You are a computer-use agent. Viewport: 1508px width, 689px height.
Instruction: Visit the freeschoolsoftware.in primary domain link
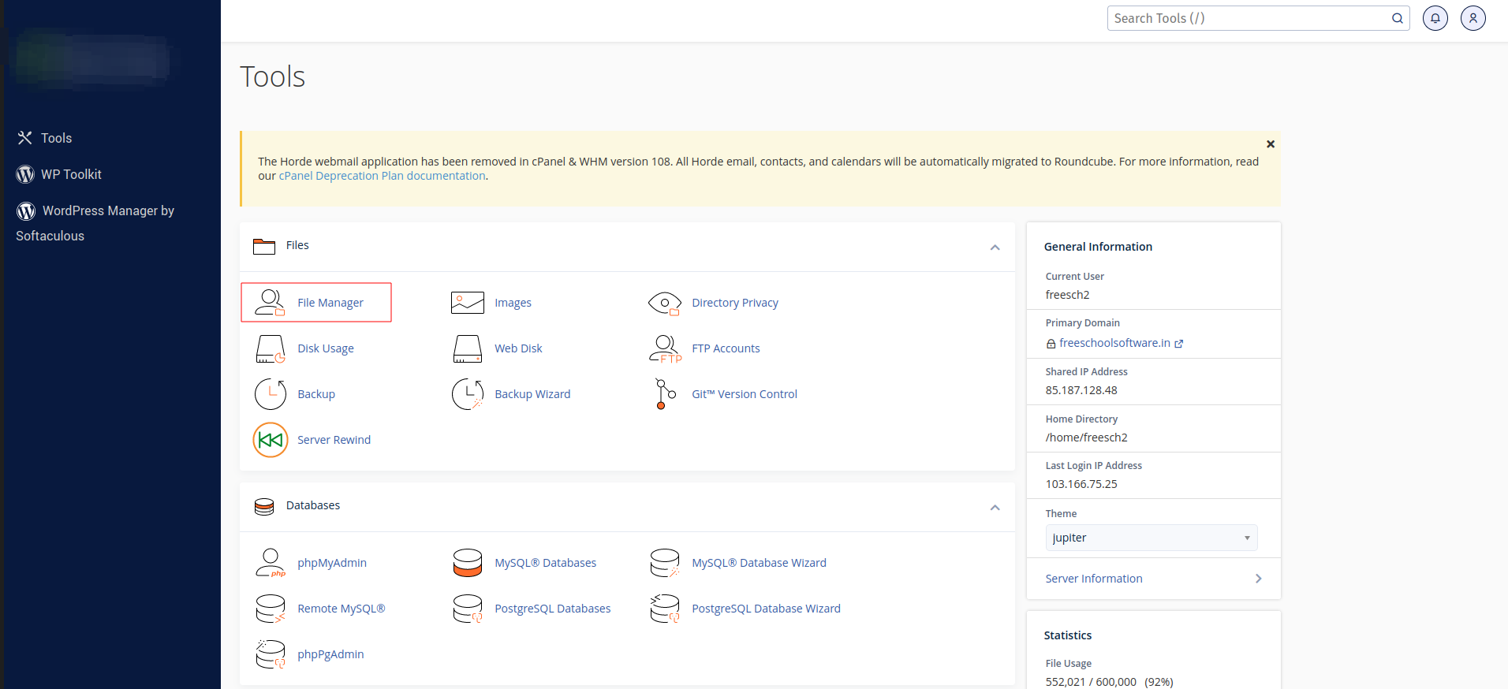coord(1114,343)
